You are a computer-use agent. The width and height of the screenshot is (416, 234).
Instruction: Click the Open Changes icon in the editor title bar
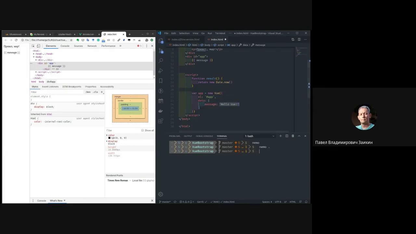[x=293, y=39]
